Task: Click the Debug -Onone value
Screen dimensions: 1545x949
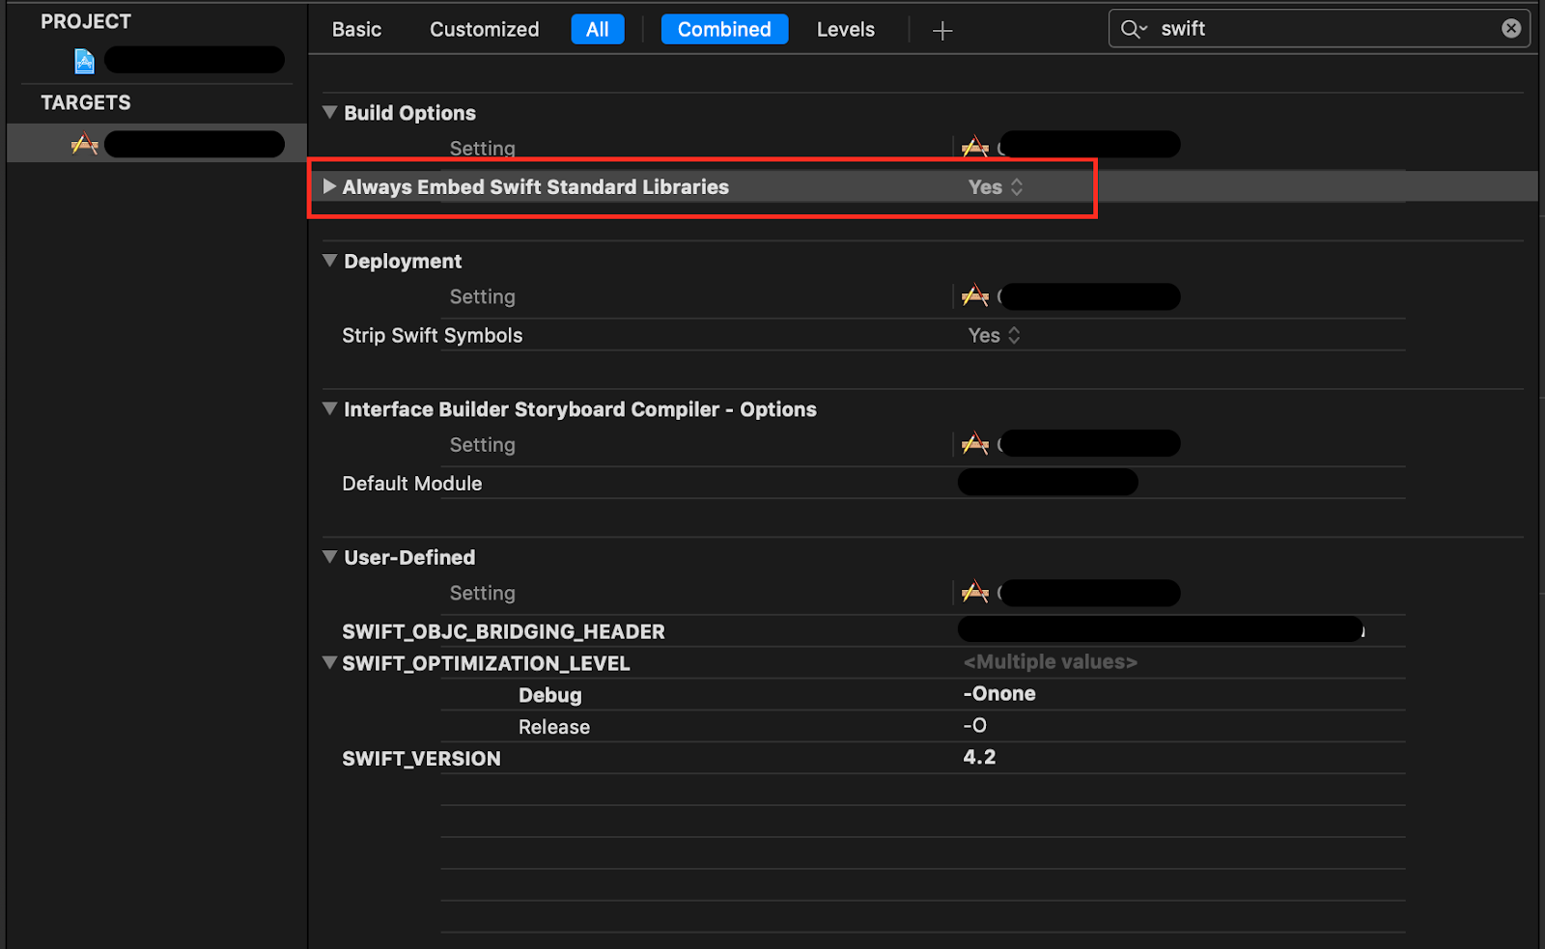Action: click(999, 694)
